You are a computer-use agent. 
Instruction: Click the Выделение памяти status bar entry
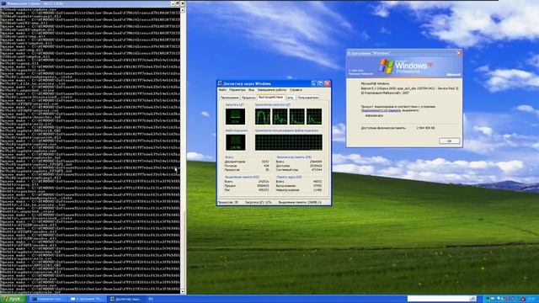point(300,202)
